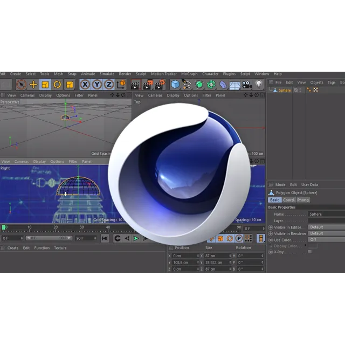The width and height of the screenshot is (345, 345).
Task: Select the highlighted Scale tool icon
Action: (45, 85)
